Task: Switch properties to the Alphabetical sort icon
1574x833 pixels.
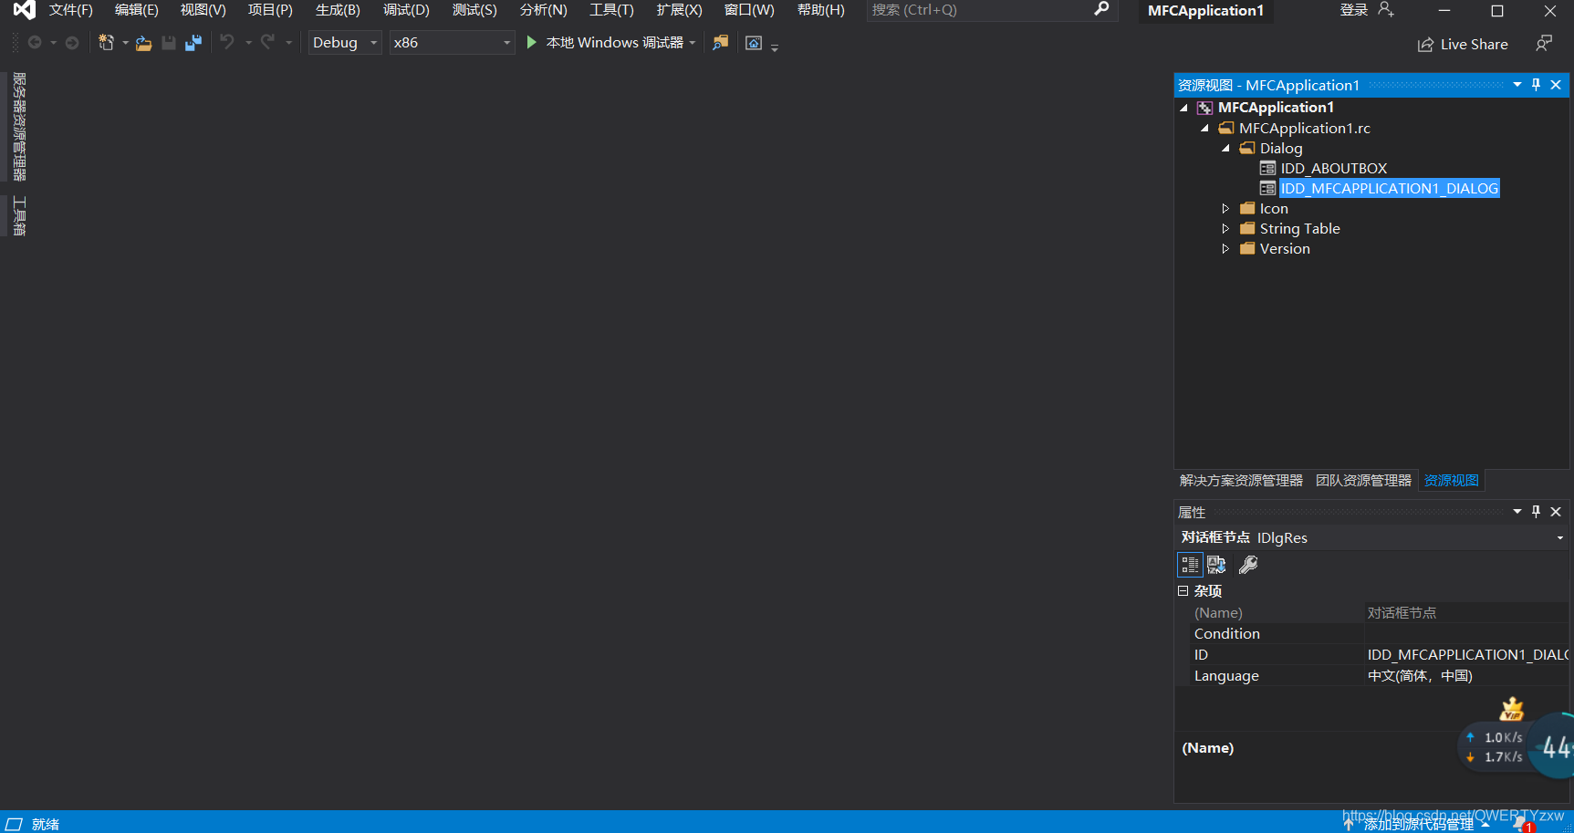Action: click(x=1217, y=565)
